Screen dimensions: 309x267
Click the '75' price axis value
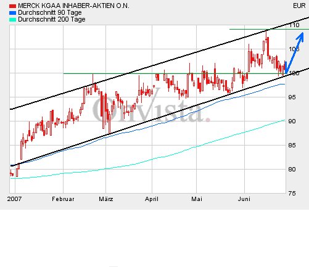292,194
